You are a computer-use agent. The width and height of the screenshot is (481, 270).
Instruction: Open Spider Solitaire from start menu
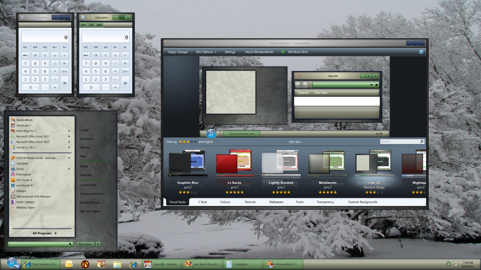[25, 202]
